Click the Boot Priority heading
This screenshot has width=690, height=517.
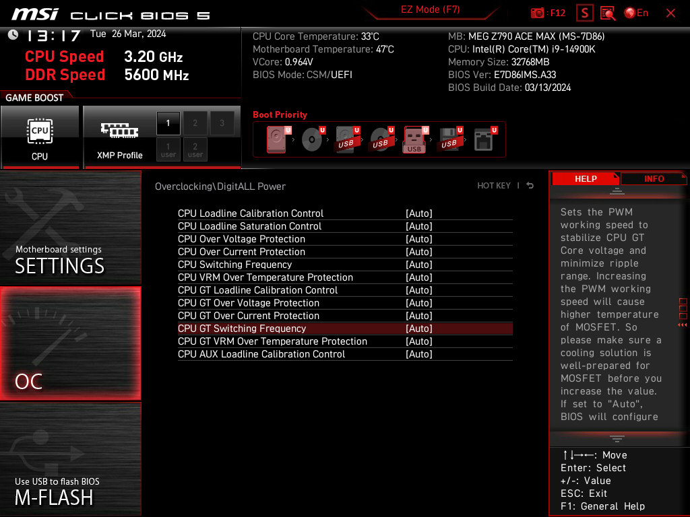pos(280,114)
